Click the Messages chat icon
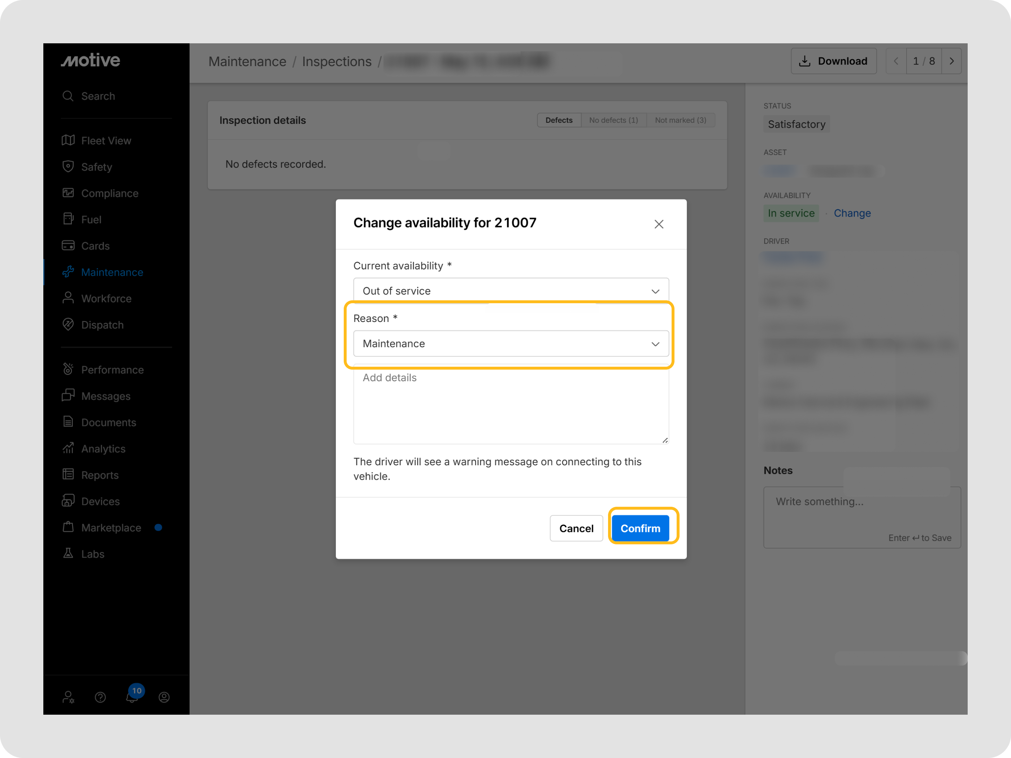1011x758 pixels. (x=68, y=396)
